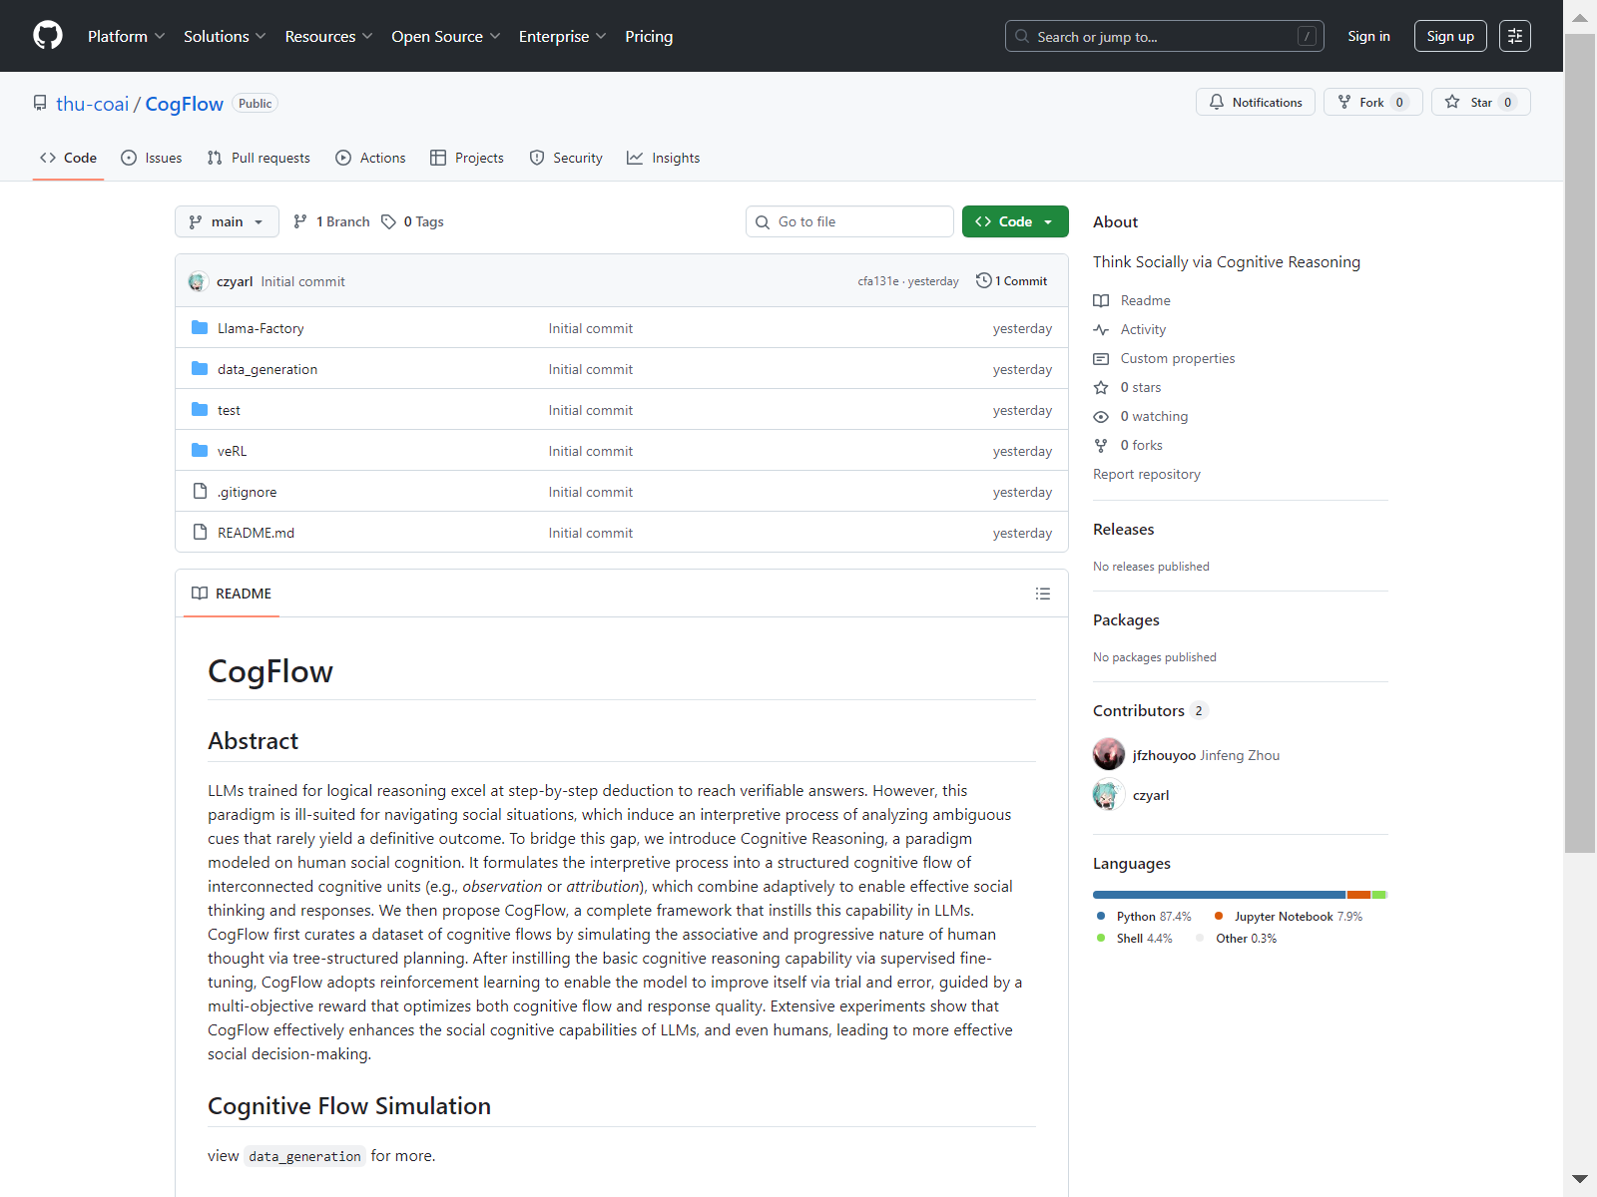This screenshot has height=1197, width=1597.
Task: Select the README tab header
Action: click(232, 594)
